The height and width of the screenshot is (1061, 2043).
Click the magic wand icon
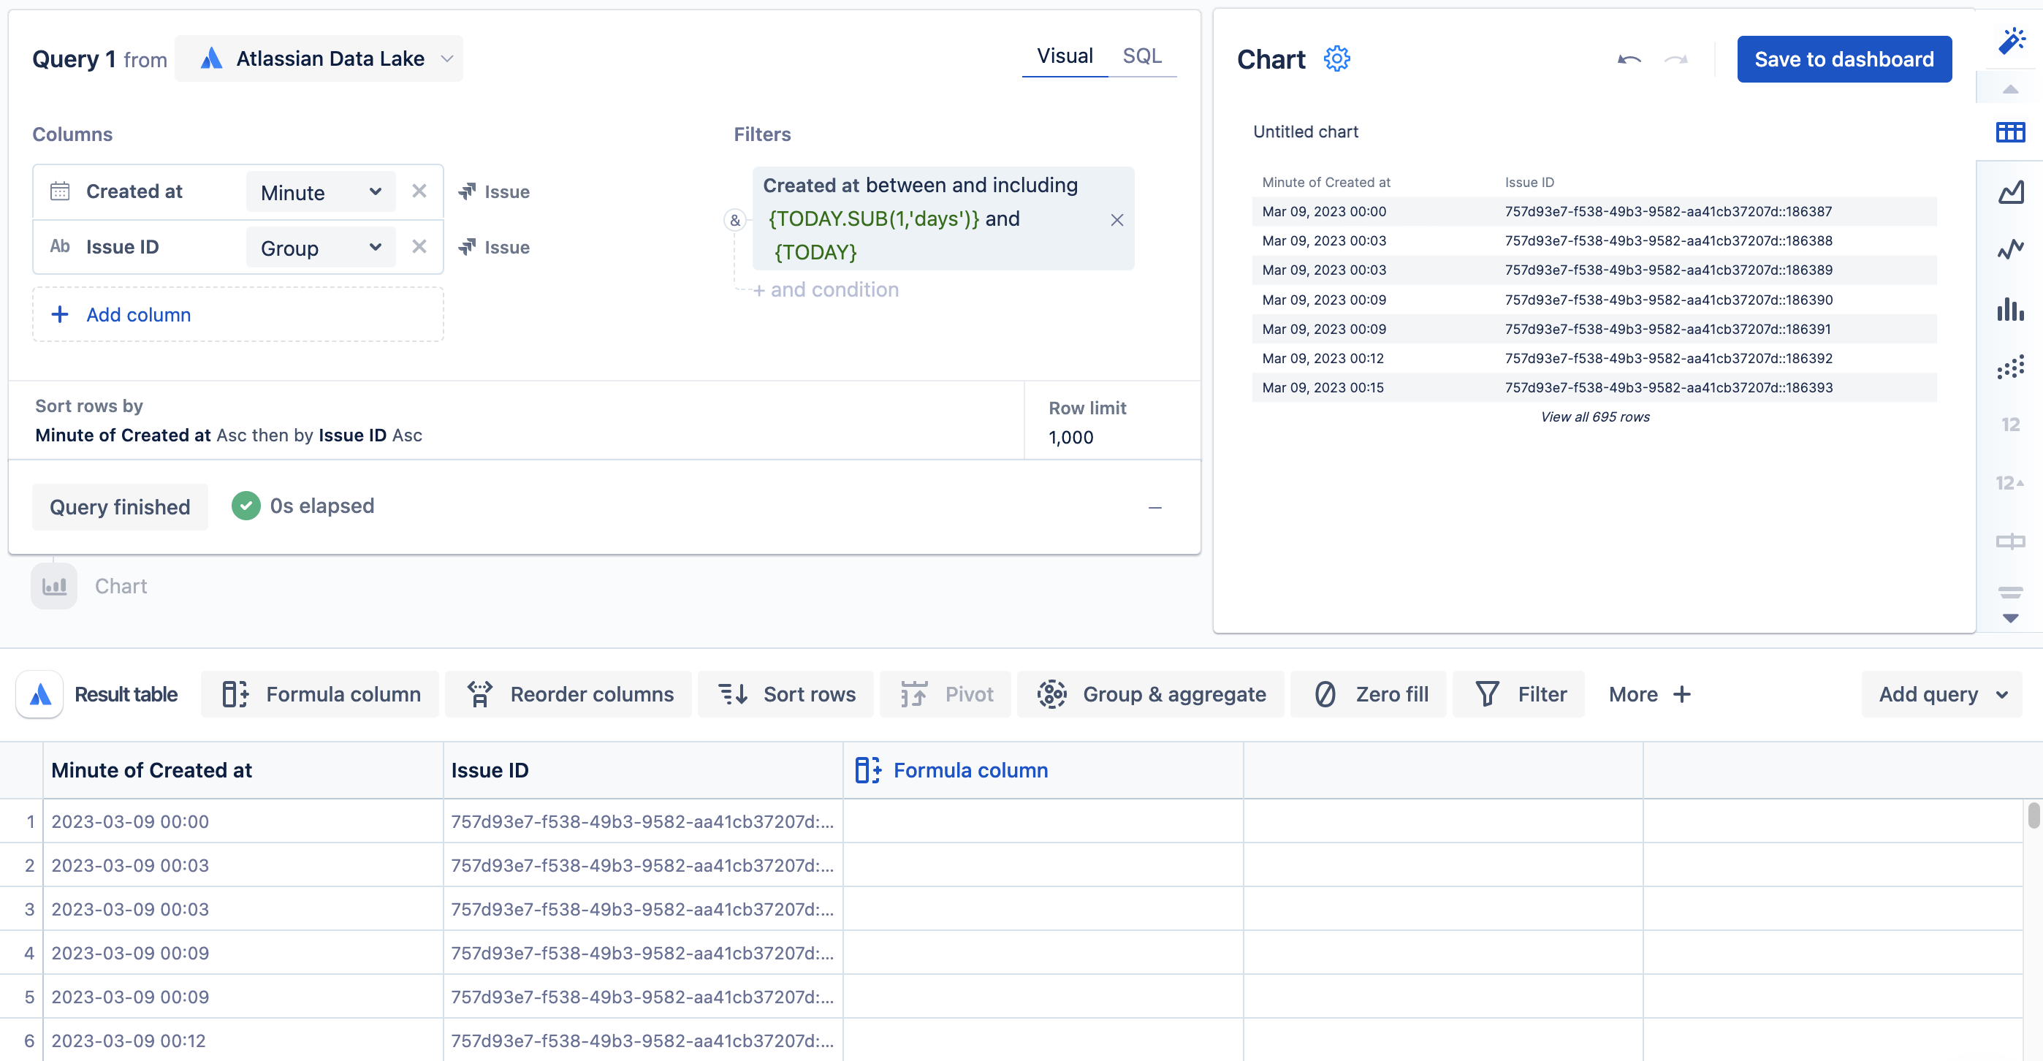click(2012, 39)
